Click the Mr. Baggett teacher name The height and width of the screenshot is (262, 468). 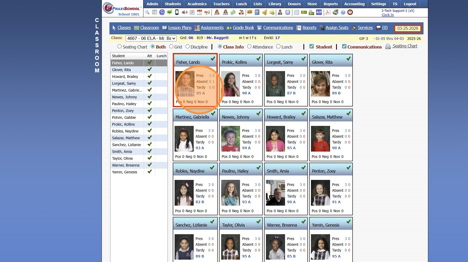coord(218,38)
